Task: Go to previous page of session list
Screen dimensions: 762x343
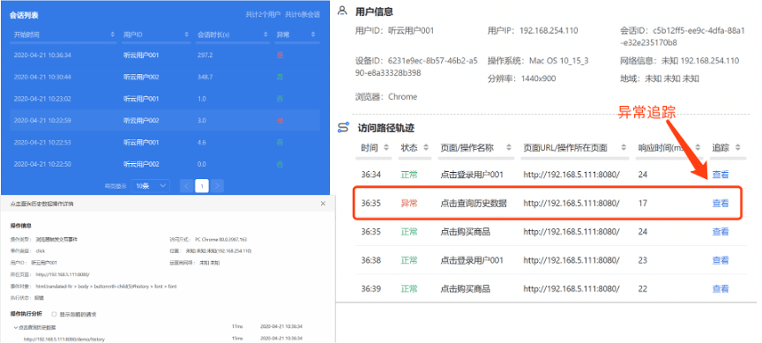Action: click(187, 185)
